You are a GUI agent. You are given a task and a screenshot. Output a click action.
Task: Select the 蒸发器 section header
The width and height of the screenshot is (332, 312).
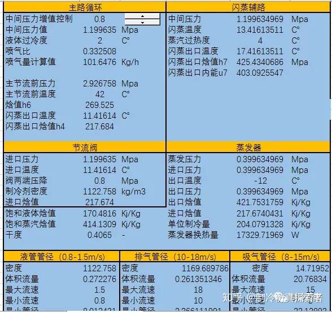point(248,148)
